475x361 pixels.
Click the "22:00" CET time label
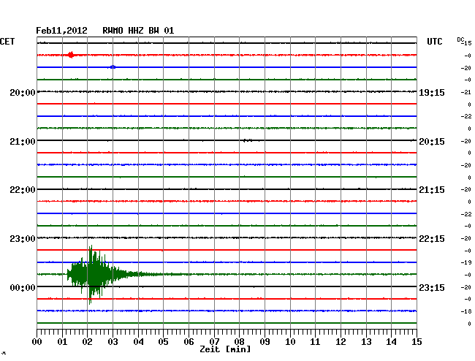[x=23, y=190]
